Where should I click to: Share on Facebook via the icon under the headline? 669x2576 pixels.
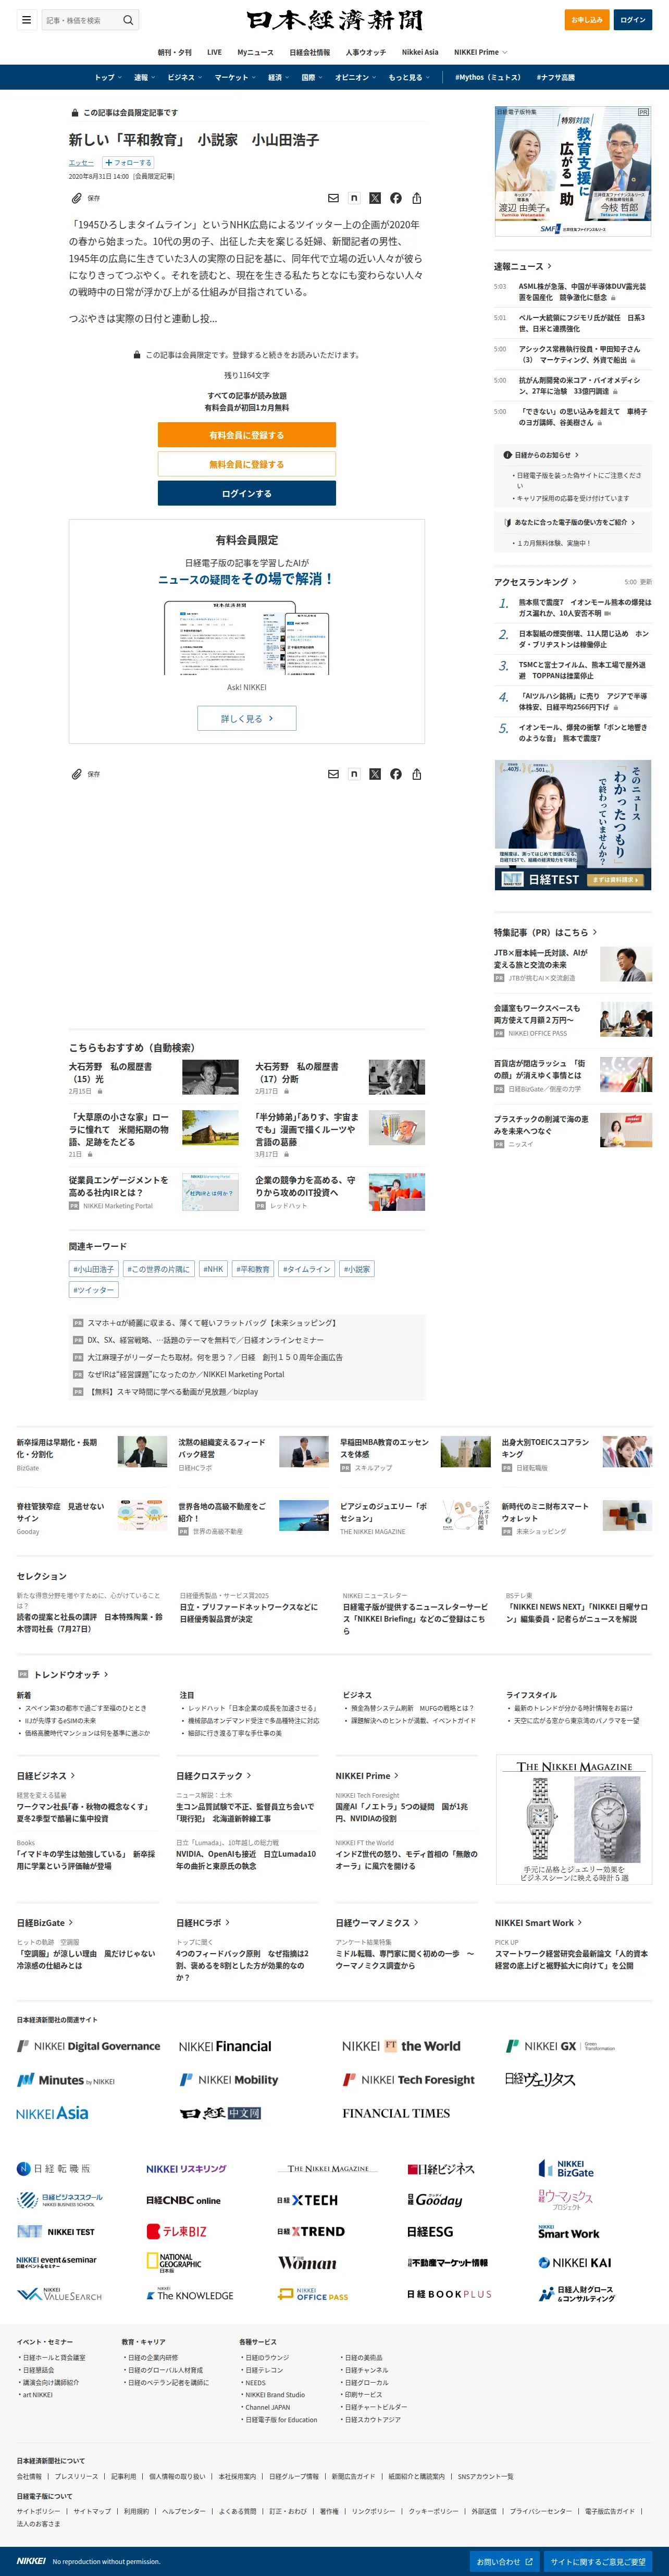tap(396, 198)
